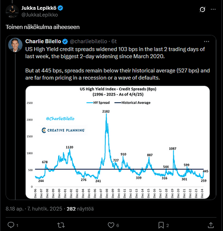
Task: Click Charlie Bilello's verified checkmark badge
Action: point(65,42)
